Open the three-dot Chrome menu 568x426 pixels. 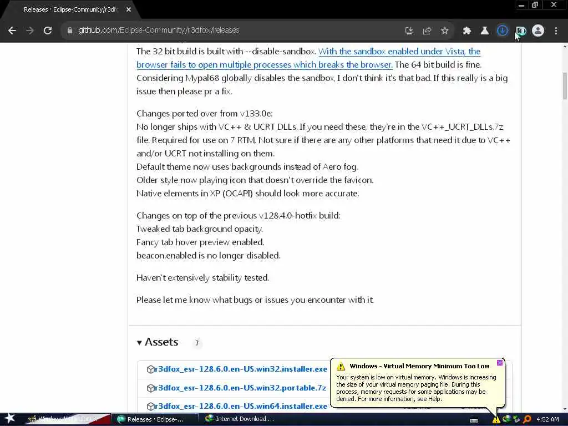tap(556, 31)
